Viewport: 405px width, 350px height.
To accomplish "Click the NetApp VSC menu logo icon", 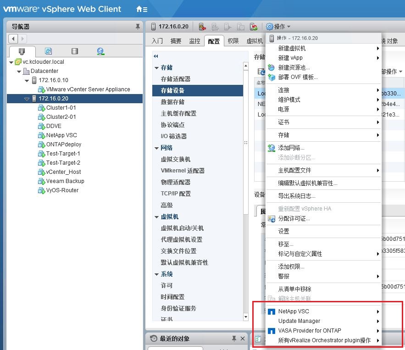I will 272,311.
